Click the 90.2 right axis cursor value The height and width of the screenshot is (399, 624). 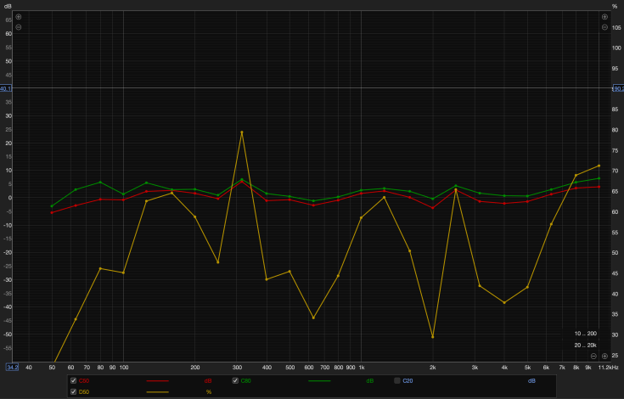coord(618,88)
